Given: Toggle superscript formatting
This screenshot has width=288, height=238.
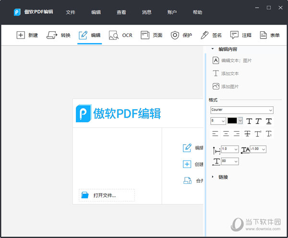Looking at the screenshot, I should (x=258, y=134).
